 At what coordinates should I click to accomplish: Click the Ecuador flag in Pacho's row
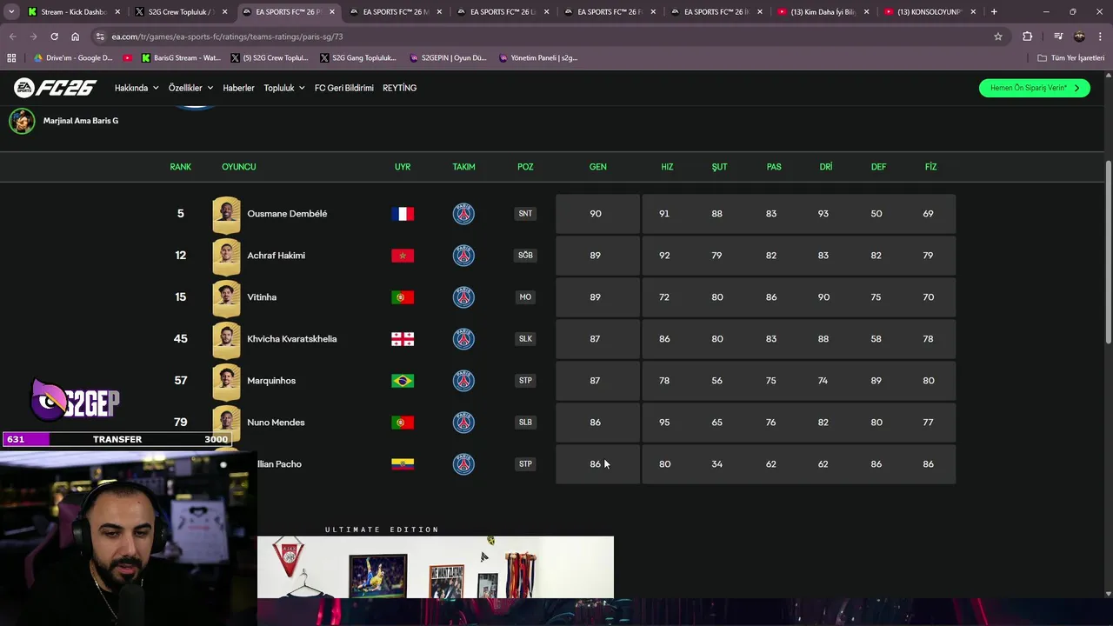(x=403, y=464)
